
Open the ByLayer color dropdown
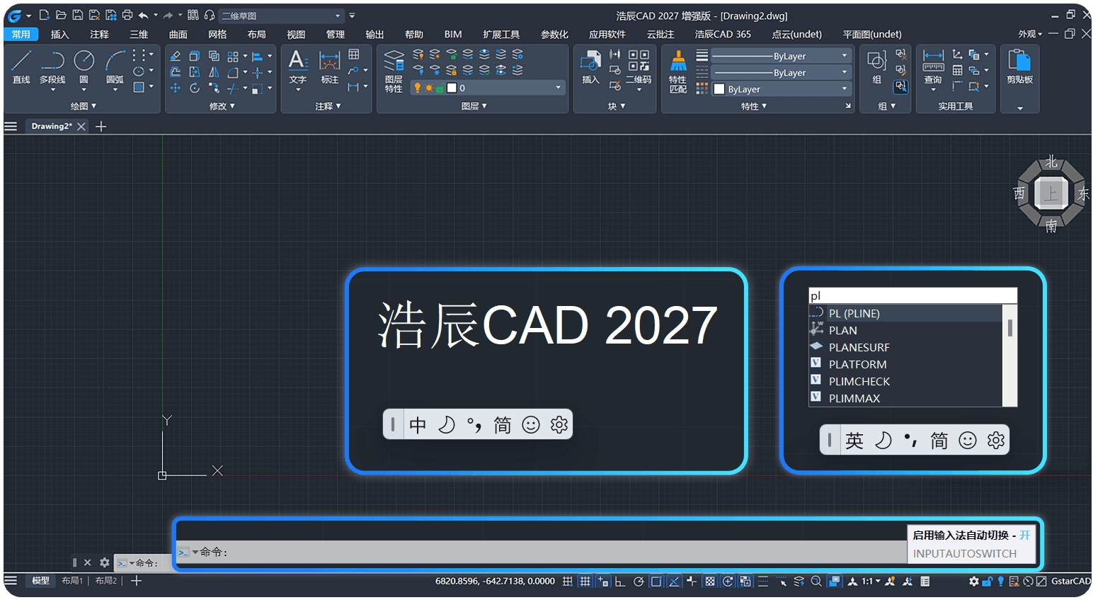pos(780,89)
